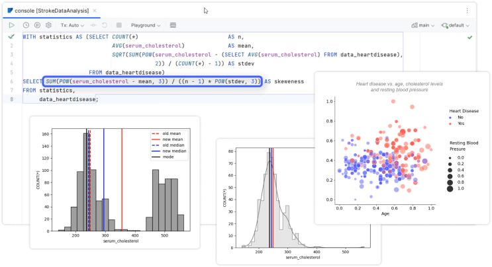The image size is (492, 267).
Task: Click the green checkmark in right gutter
Action: click(469, 38)
